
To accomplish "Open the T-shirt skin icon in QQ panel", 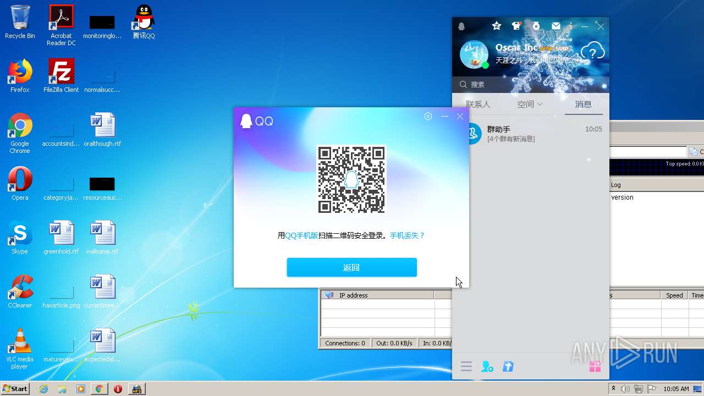I will click(516, 26).
